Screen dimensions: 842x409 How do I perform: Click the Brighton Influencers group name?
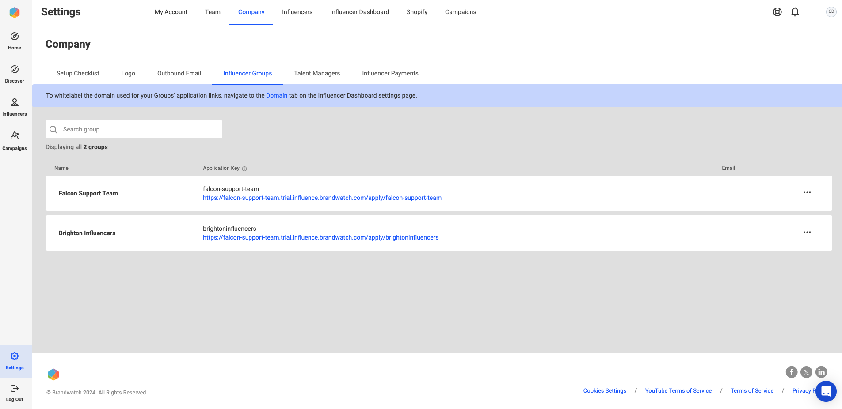pos(87,233)
